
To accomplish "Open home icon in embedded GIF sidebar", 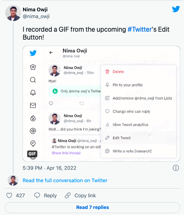I will pos(33,67).
